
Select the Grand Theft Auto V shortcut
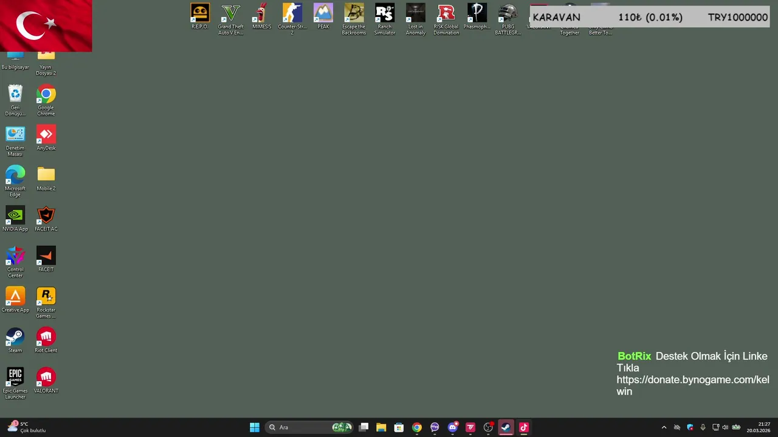point(230,19)
